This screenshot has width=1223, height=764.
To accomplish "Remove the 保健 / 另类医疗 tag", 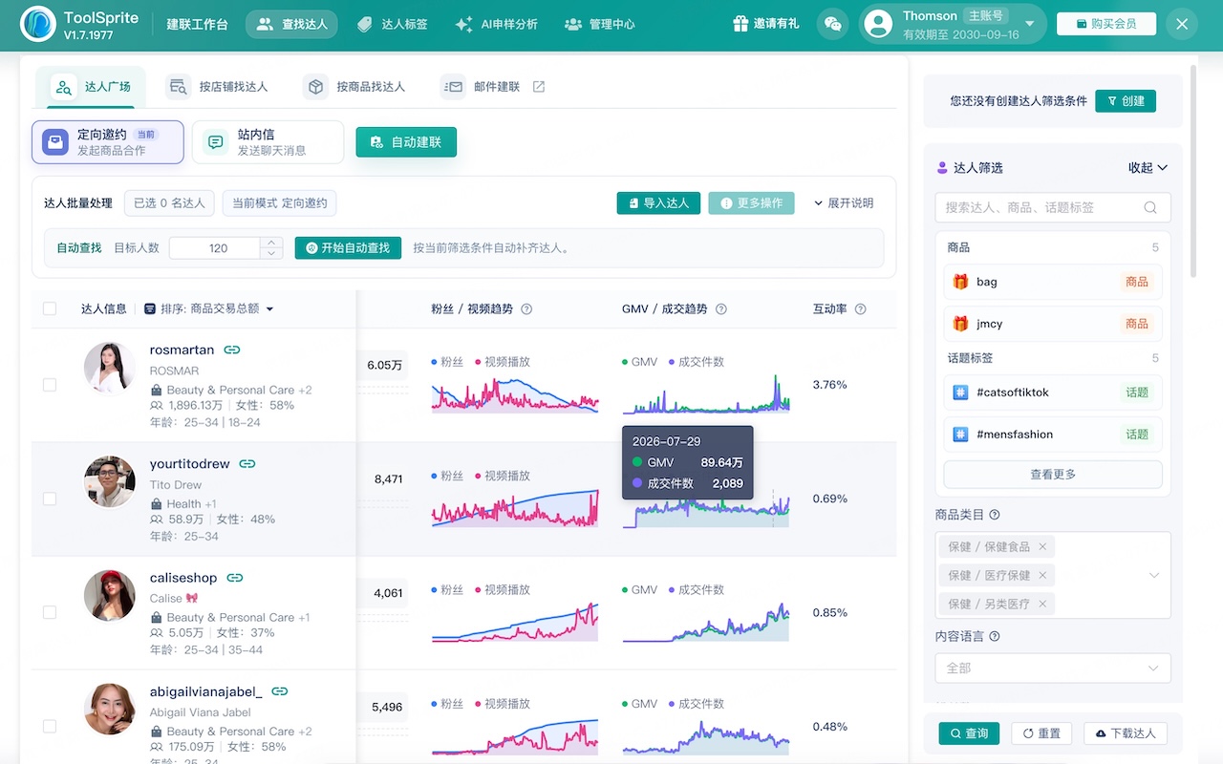I will pos(1042,604).
